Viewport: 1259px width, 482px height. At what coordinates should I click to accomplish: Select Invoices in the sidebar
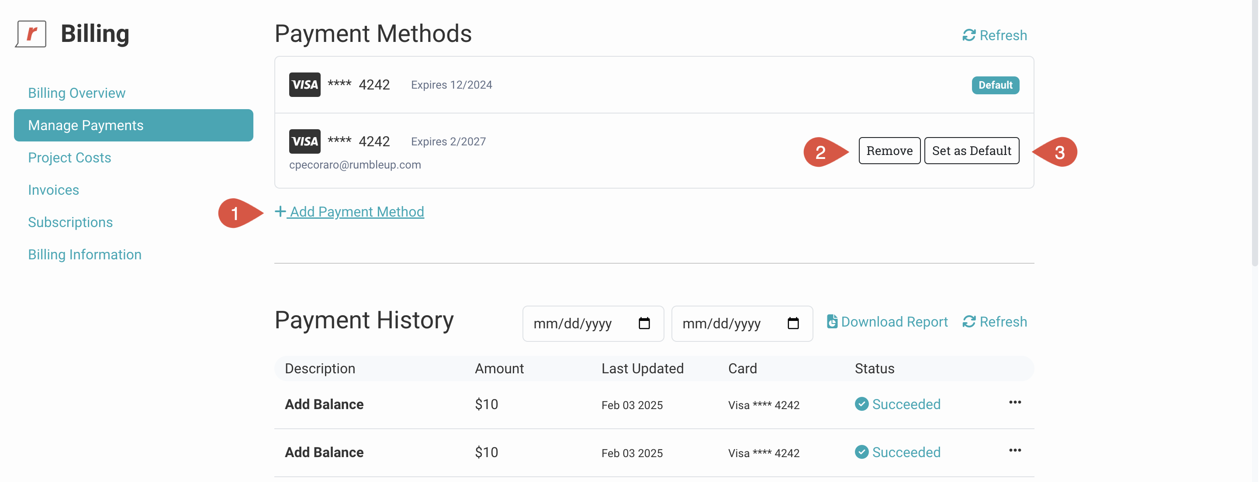click(53, 189)
